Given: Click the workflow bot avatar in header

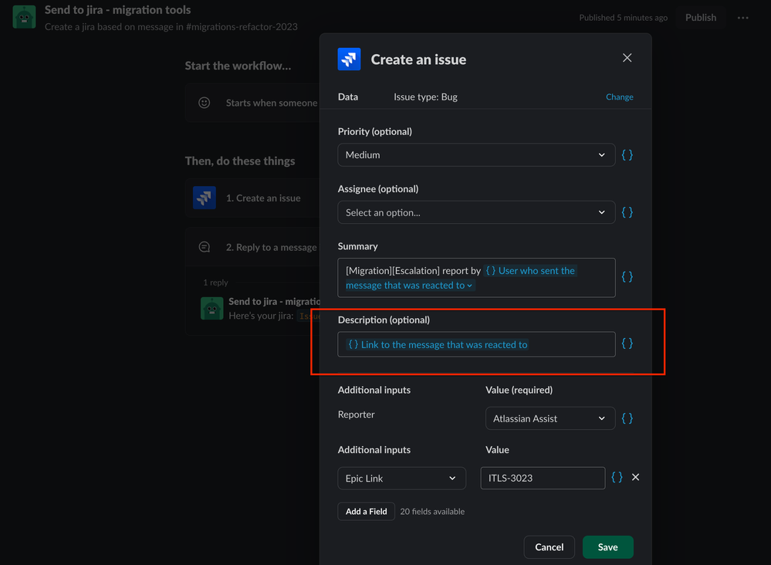Looking at the screenshot, I should tap(24, 17).
